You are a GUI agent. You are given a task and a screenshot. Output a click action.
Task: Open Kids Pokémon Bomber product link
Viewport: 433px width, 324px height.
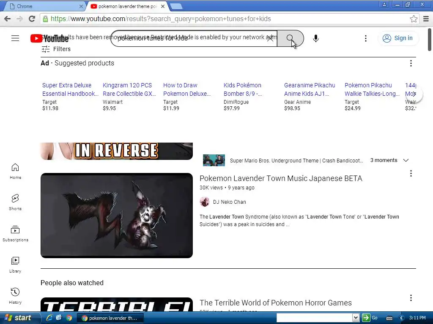(242, 89)
